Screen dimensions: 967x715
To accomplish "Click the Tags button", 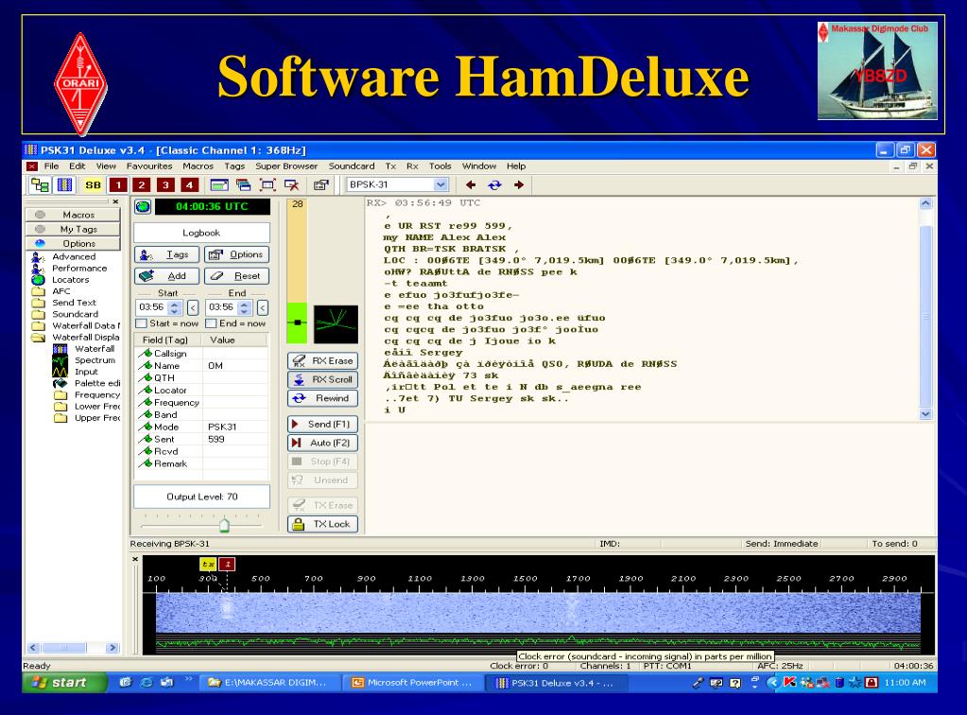I will tap(166, 254).
